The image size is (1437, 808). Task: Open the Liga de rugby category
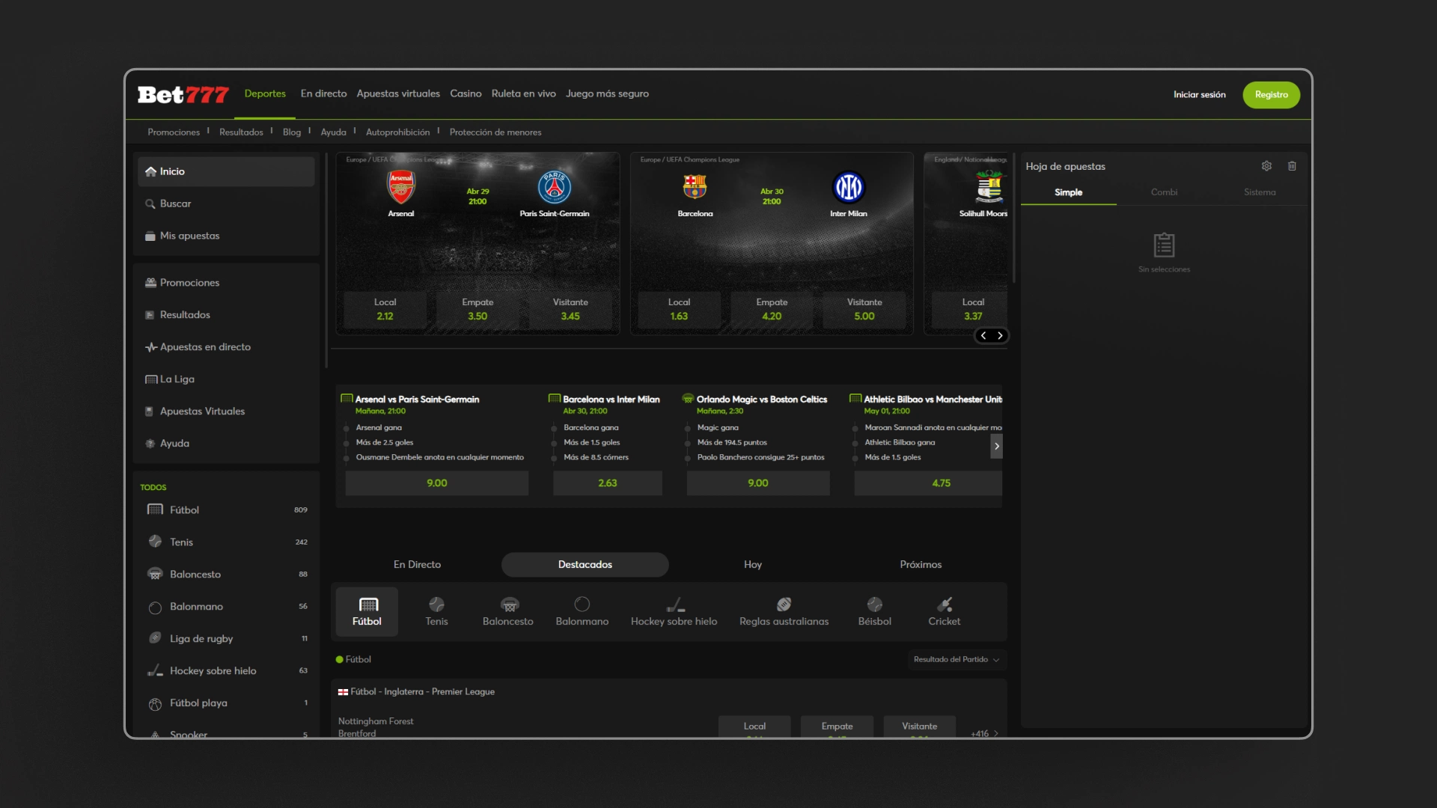(227, 639)
